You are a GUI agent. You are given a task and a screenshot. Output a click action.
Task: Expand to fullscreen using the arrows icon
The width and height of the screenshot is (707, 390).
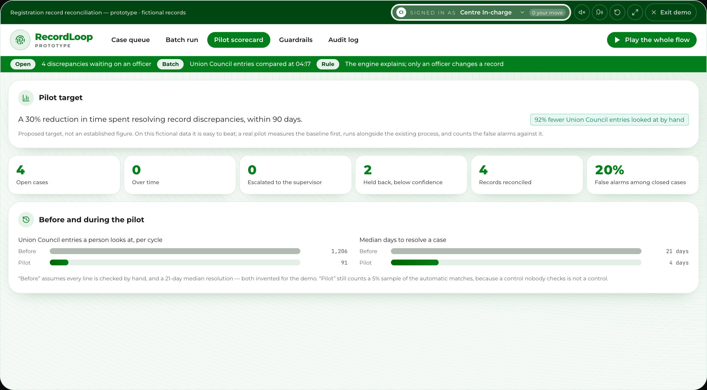(x=635, y=12)
